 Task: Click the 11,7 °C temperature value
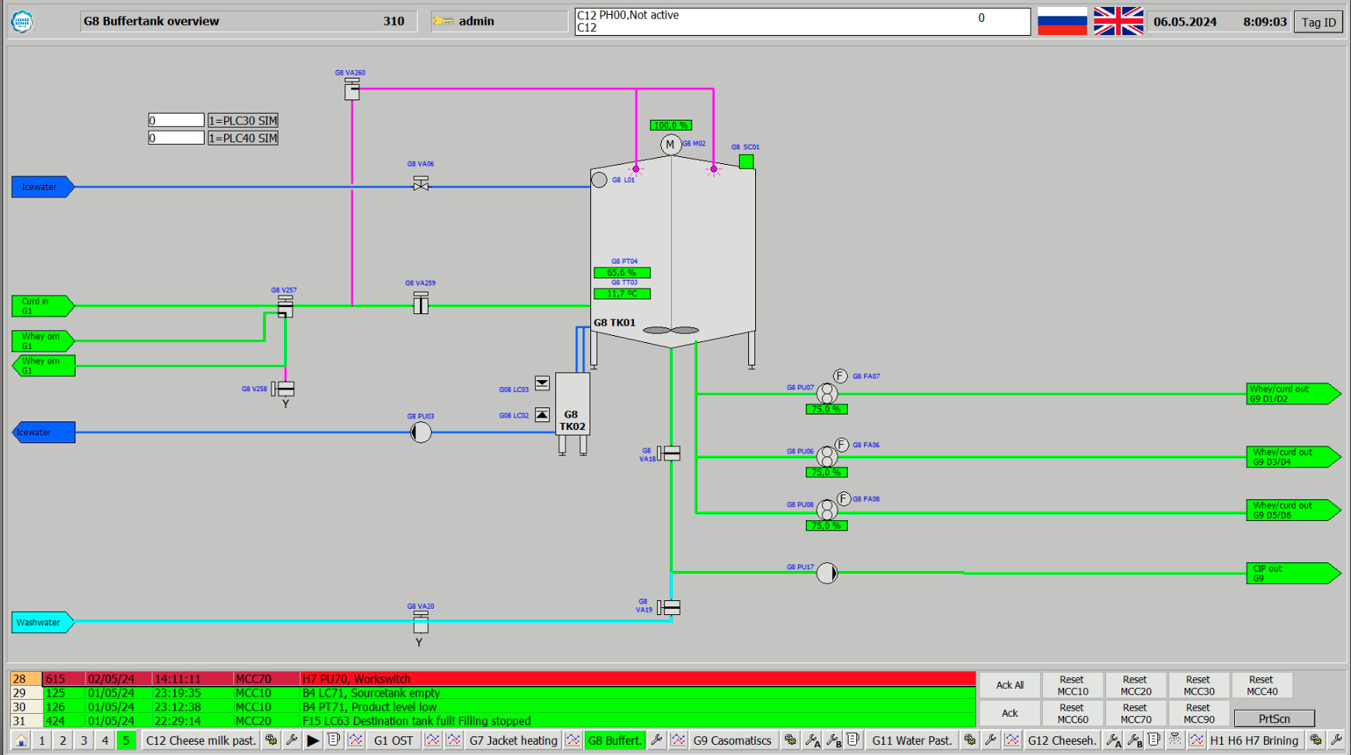621,294
